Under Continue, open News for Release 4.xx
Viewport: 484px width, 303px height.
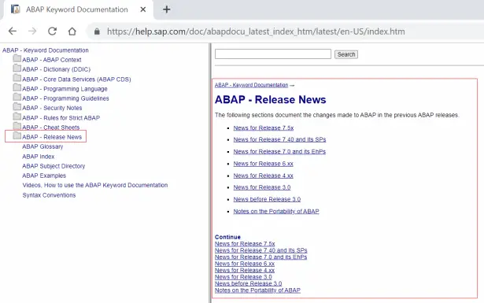245,270
